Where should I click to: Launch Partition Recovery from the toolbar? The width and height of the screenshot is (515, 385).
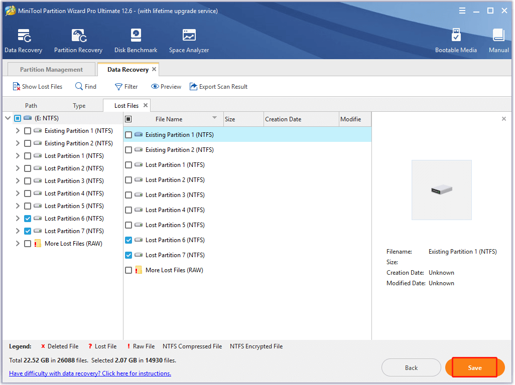tap(79, 36)
